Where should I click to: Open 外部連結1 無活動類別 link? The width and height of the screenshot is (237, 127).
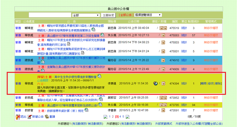[x=95, y=124]
